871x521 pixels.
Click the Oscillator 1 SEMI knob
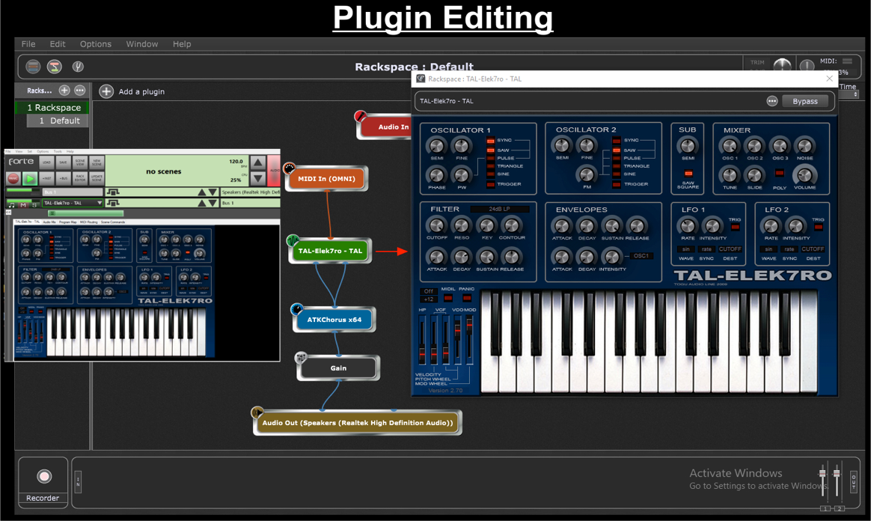436,146
